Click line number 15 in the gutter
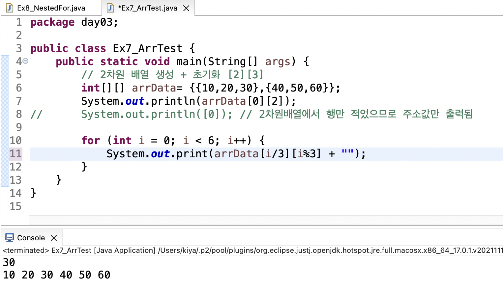The width and height of the screenshot is (503, 291). [x=15, y=206]
